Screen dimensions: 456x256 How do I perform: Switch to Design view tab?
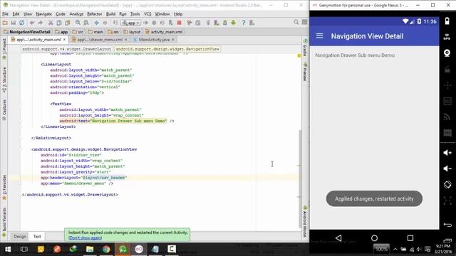point(20,237)
